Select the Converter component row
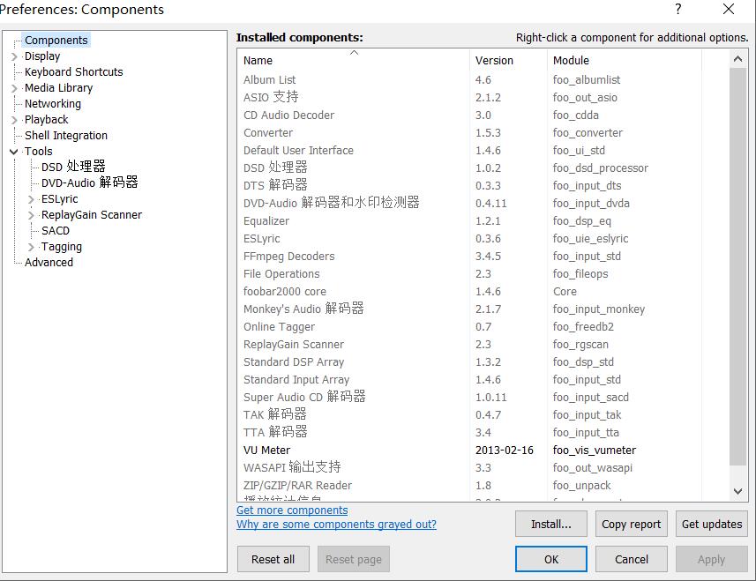The width and height of the screenshot is (756, 581). point(483,133)
